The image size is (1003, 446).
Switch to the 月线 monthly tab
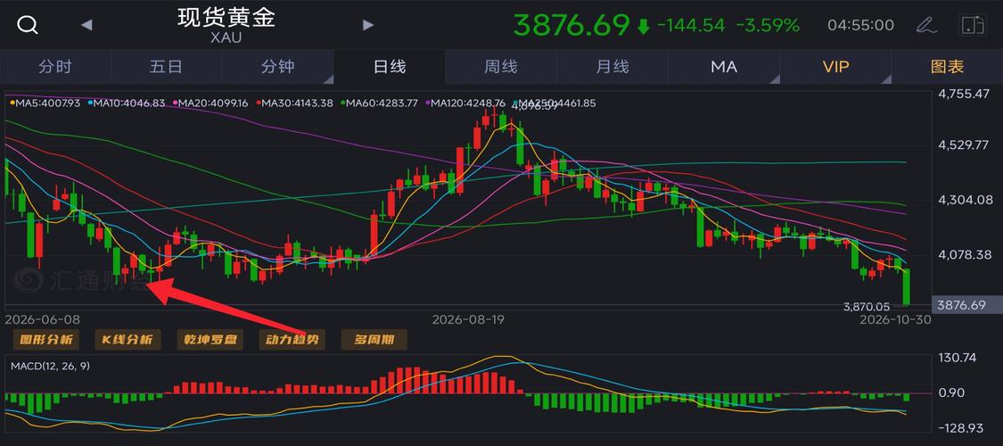pyautogui.click(x=612, y=67)
